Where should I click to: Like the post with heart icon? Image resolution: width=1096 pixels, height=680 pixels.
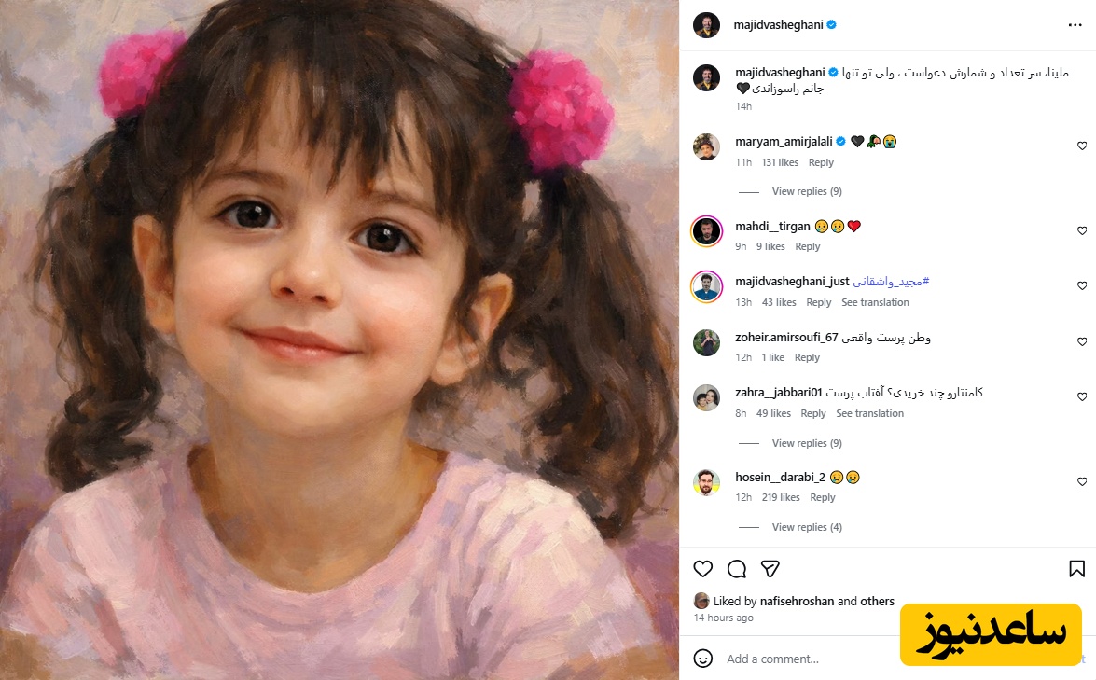[x=703, y=569]
